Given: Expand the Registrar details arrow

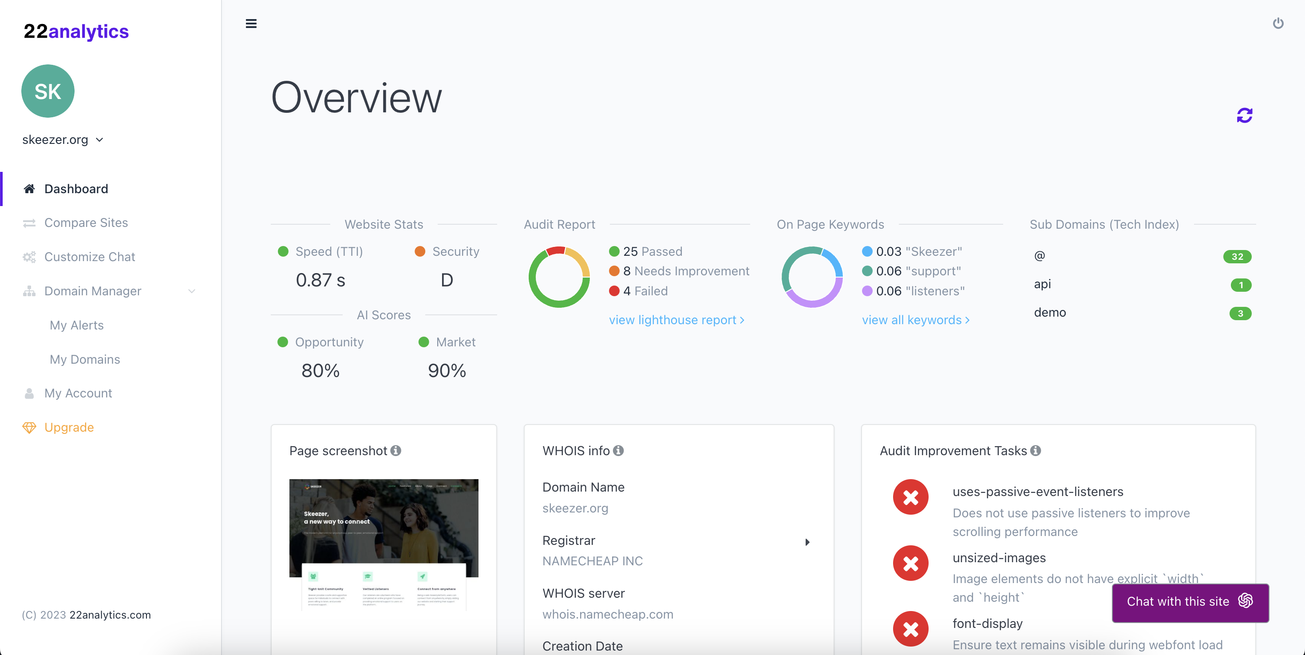Looking at the screenshot, I should (x=807, y=542).
